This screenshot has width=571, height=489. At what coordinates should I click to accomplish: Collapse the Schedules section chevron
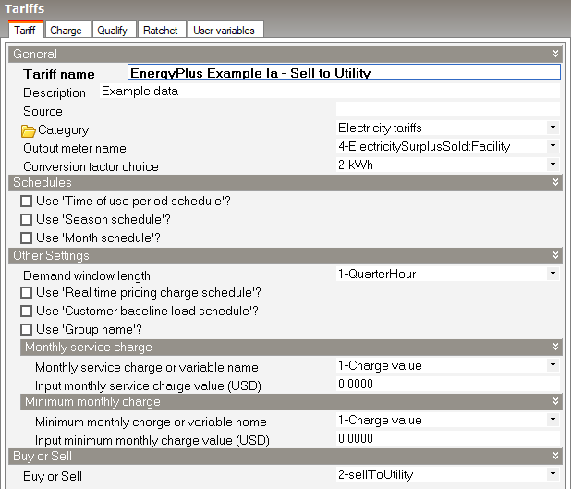point(554,183)
